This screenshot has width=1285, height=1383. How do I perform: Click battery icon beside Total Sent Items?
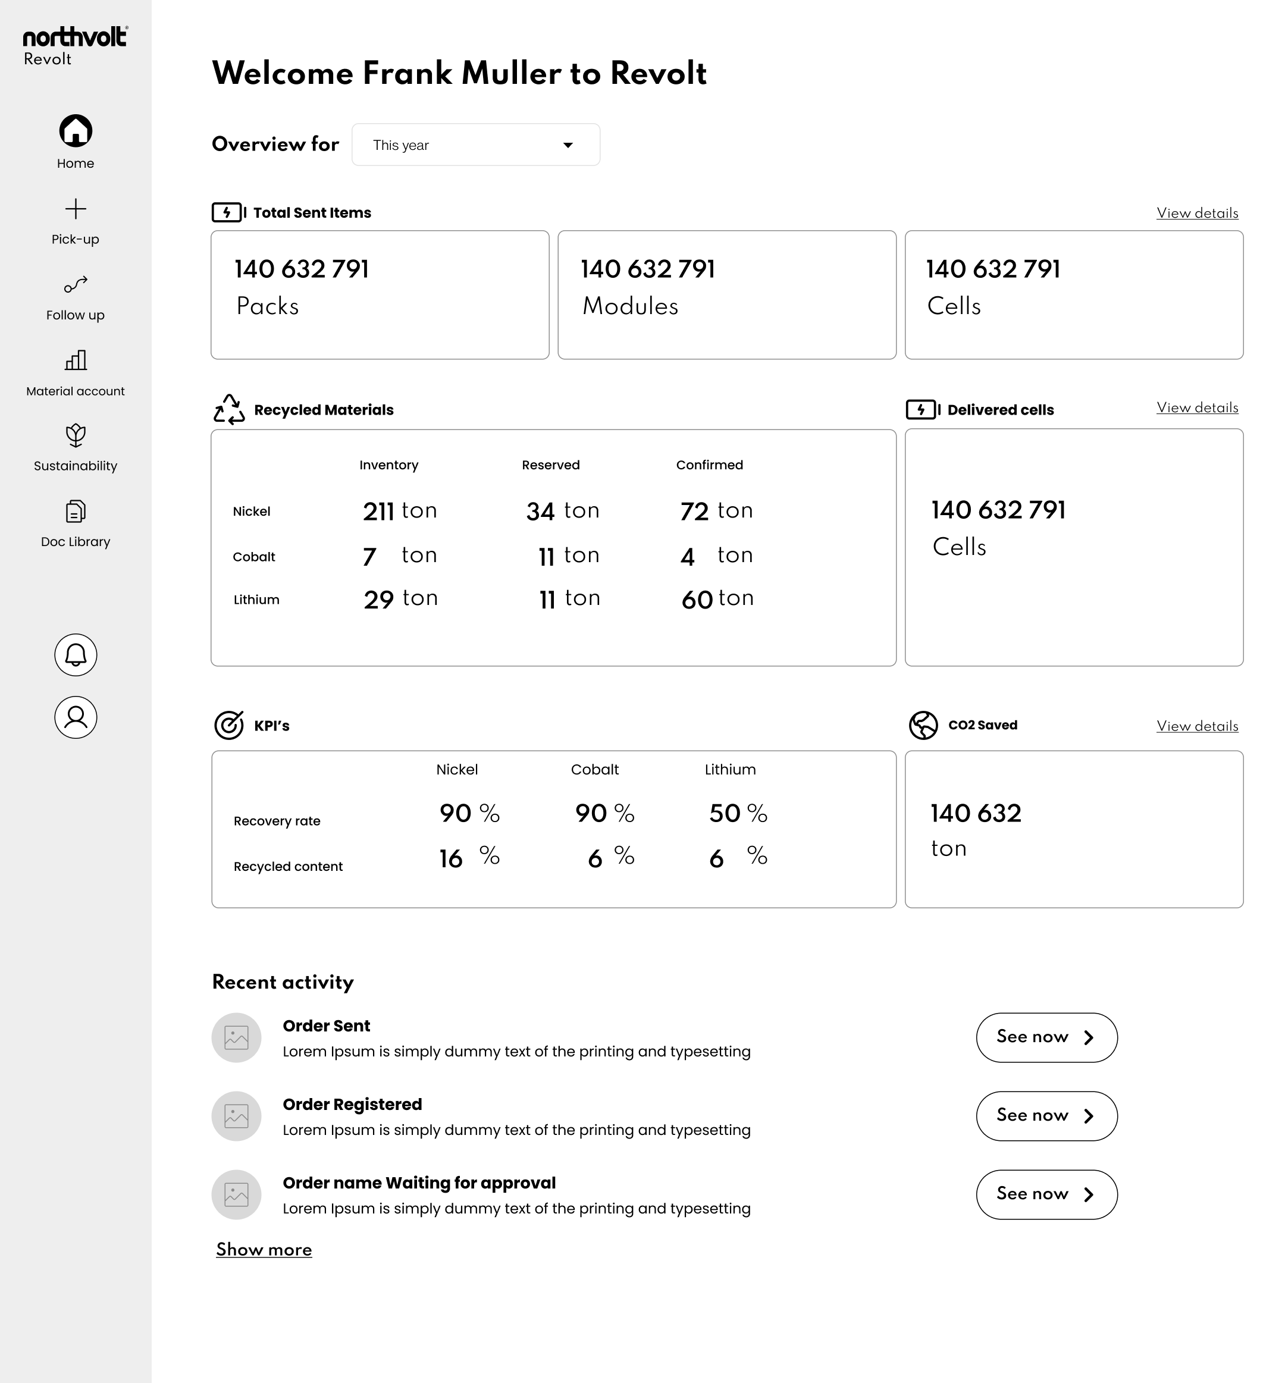(229, 213)
